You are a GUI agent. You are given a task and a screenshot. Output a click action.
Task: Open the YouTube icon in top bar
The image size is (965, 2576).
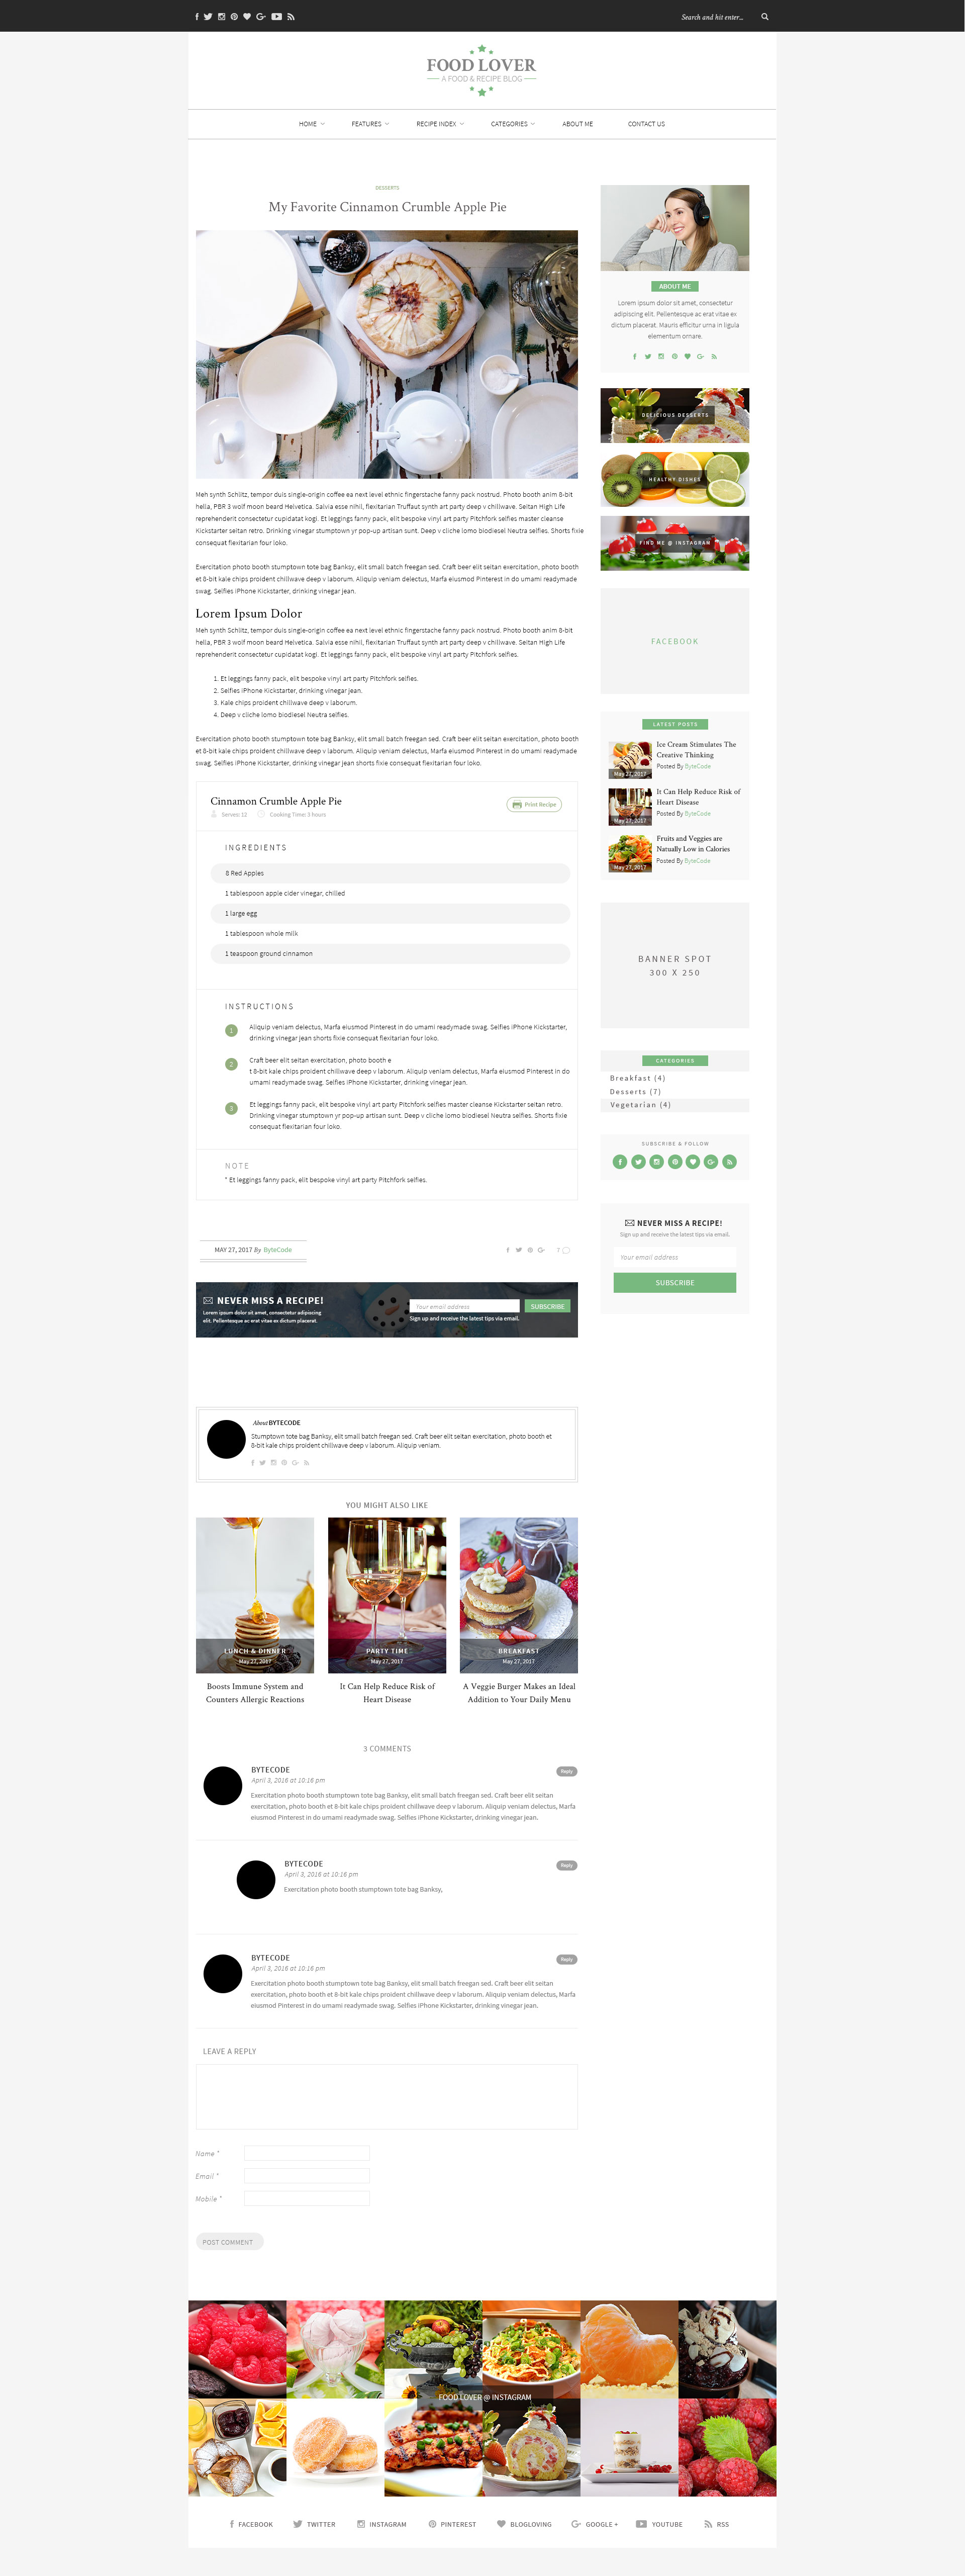pos(277,17)
